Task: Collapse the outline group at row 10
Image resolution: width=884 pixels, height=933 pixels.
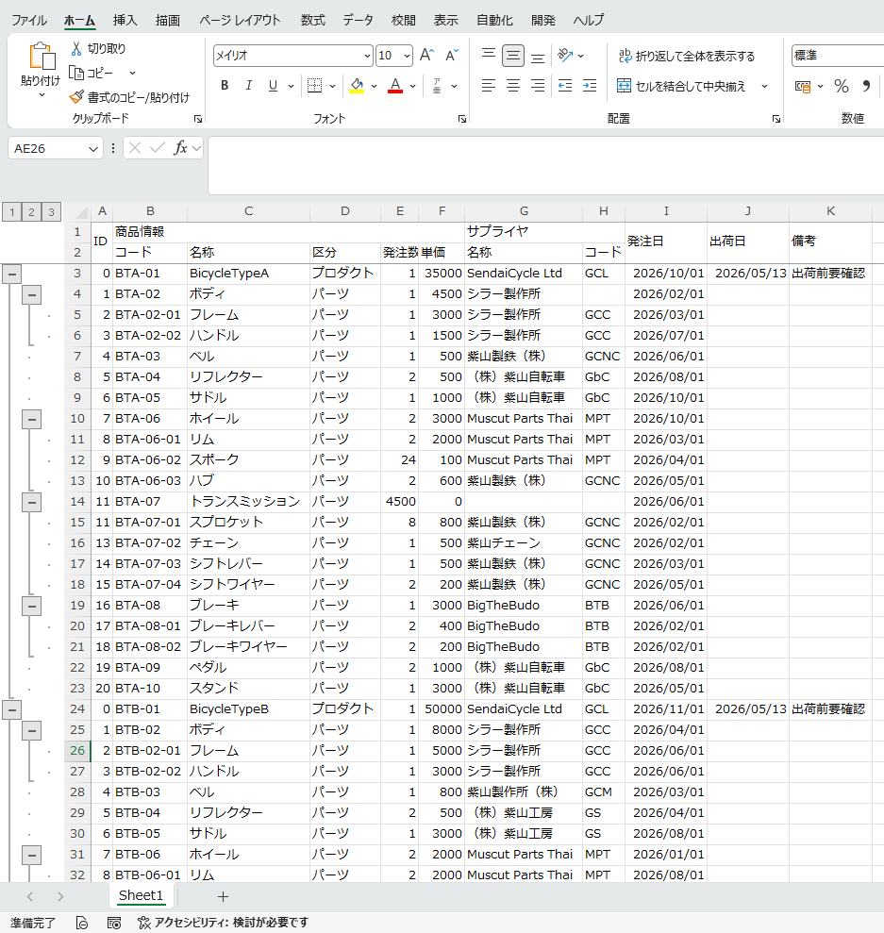Action: tap(31, 419)
